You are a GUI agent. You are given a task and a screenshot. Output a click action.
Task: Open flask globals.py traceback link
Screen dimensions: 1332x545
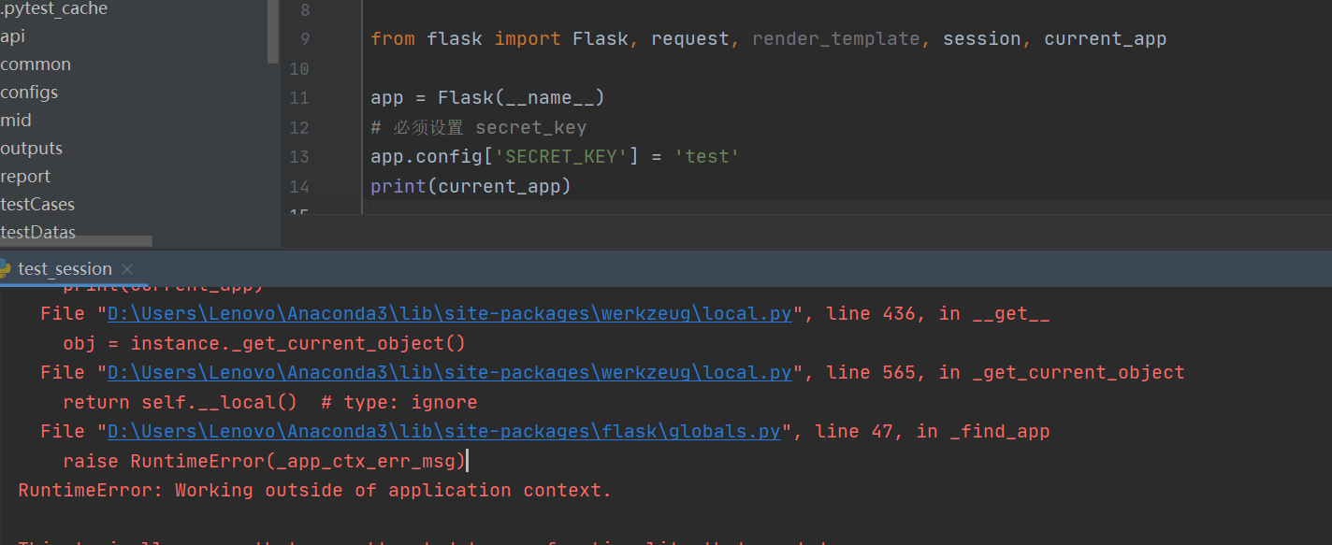tap(443, 432)
